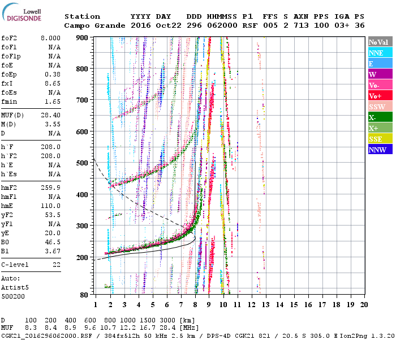Click the CGK21_2016296062000.RSF file name
396x340 pixels.
point(46,336)
